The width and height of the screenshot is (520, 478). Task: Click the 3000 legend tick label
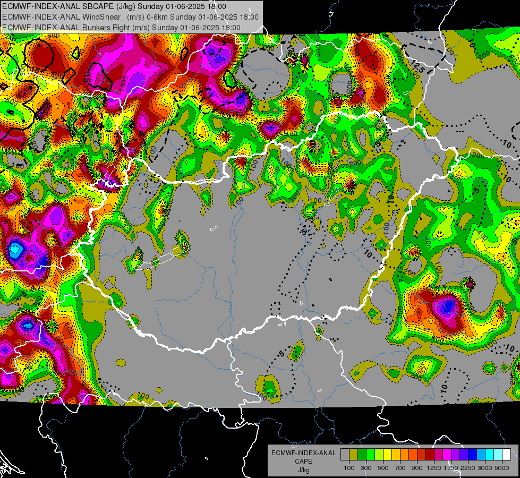pos(485,468)
